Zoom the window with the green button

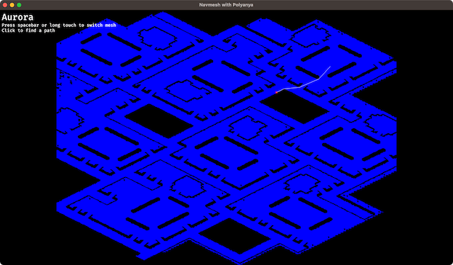pos(19,5)
